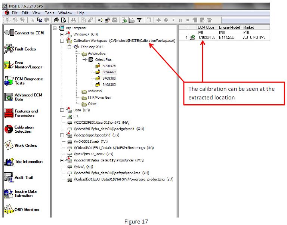This screenshot has width=287, height=225.
Task: Open the Edit menu
Action: (25, 13)
